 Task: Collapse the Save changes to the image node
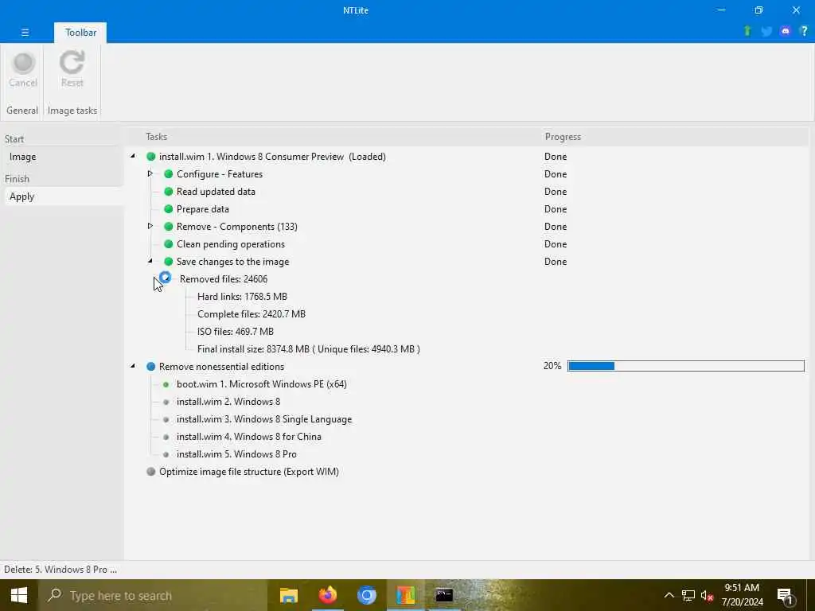(x=150, y=261)
